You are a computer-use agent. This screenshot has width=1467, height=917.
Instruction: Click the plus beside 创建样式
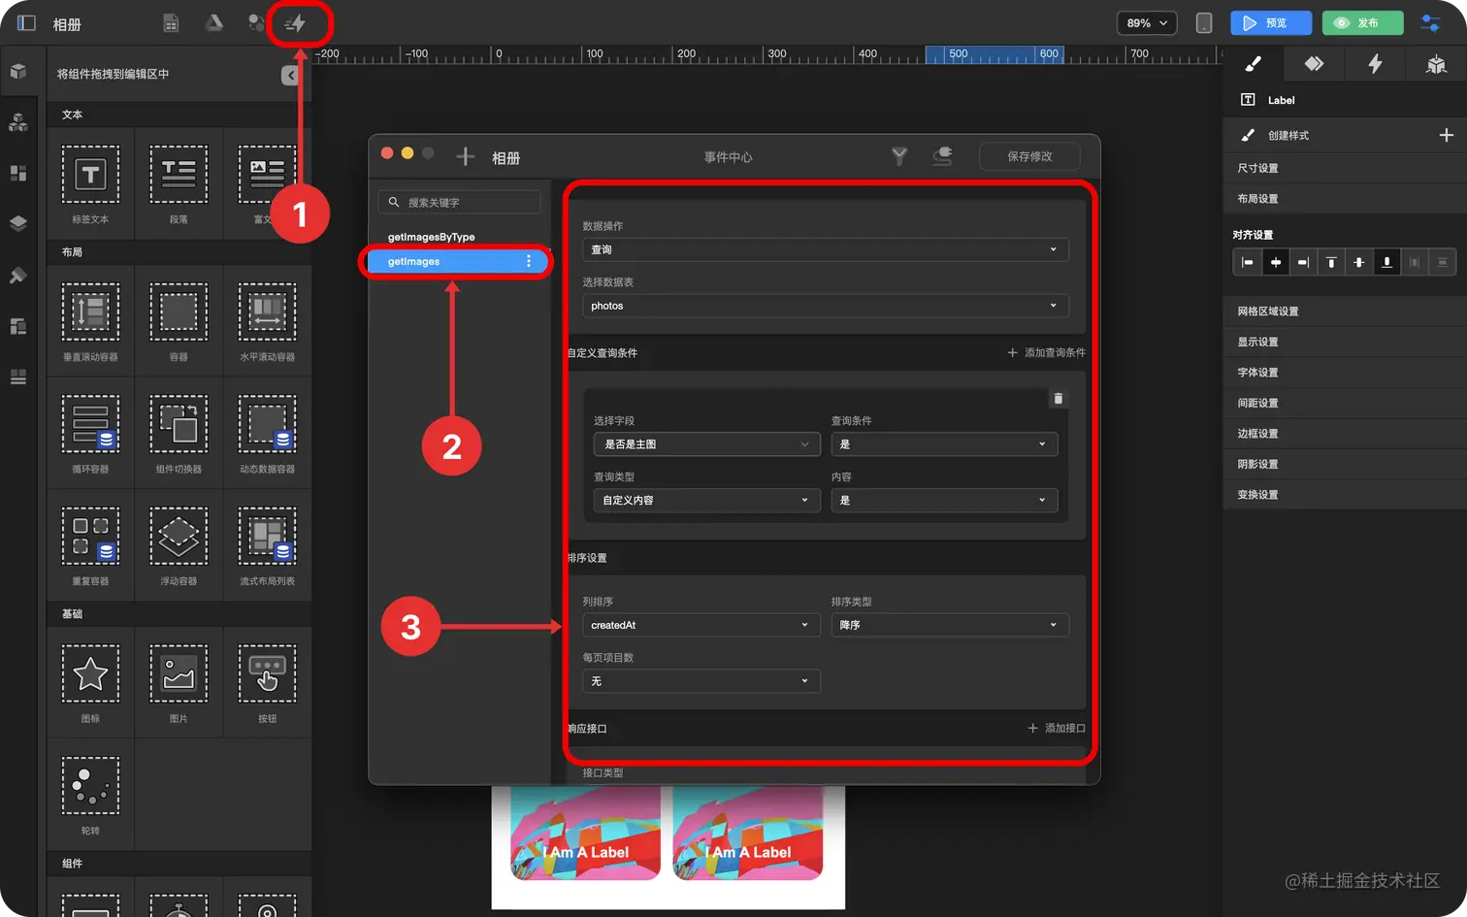(1446, 135)
